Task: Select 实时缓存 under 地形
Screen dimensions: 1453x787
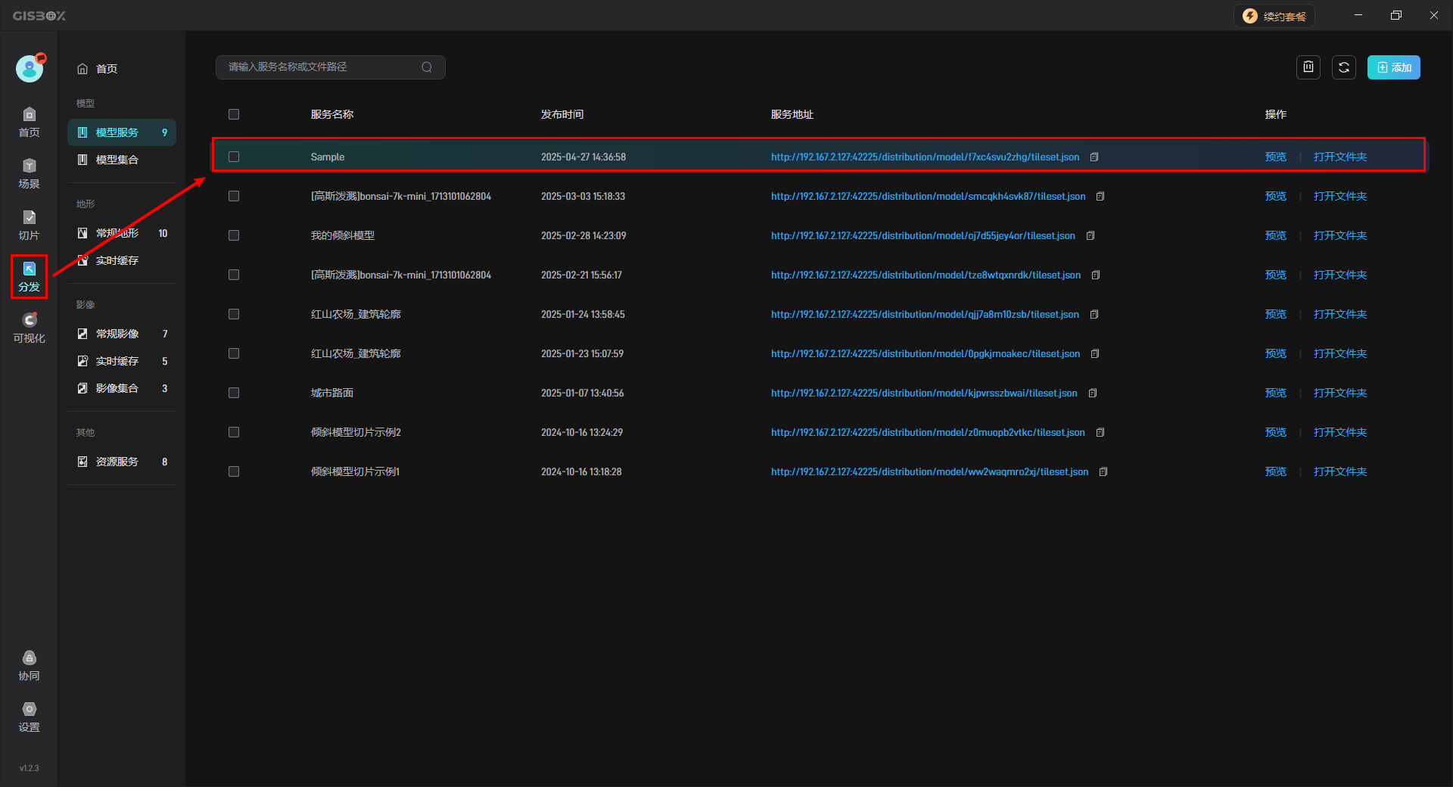Action: (x=121, y=260)
